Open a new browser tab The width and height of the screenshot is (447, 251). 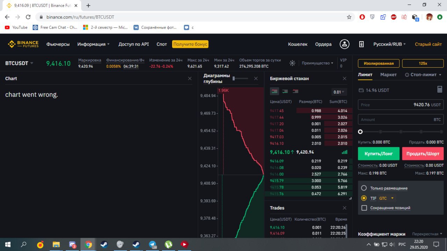(x=88, y=6)
